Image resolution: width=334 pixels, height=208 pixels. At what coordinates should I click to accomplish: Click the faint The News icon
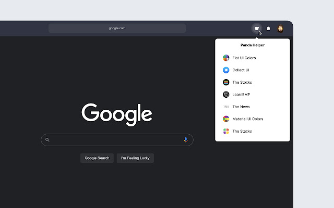click(226, 107)
